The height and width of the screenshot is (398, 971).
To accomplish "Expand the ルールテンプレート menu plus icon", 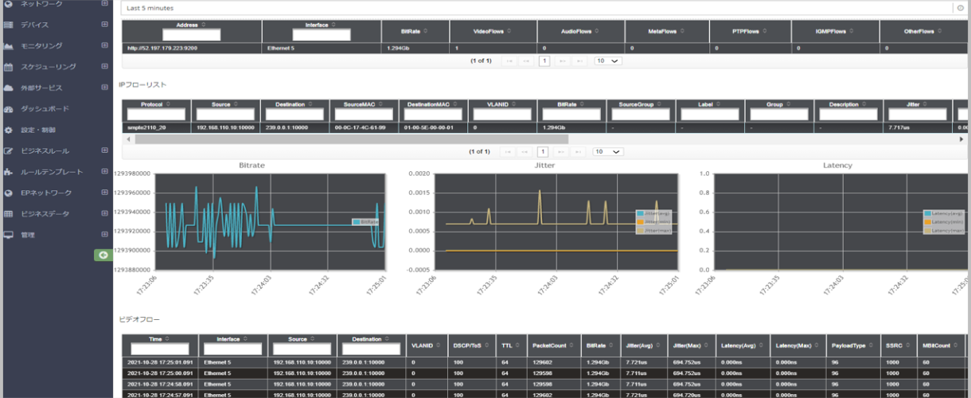I will [x=104, y=172].
